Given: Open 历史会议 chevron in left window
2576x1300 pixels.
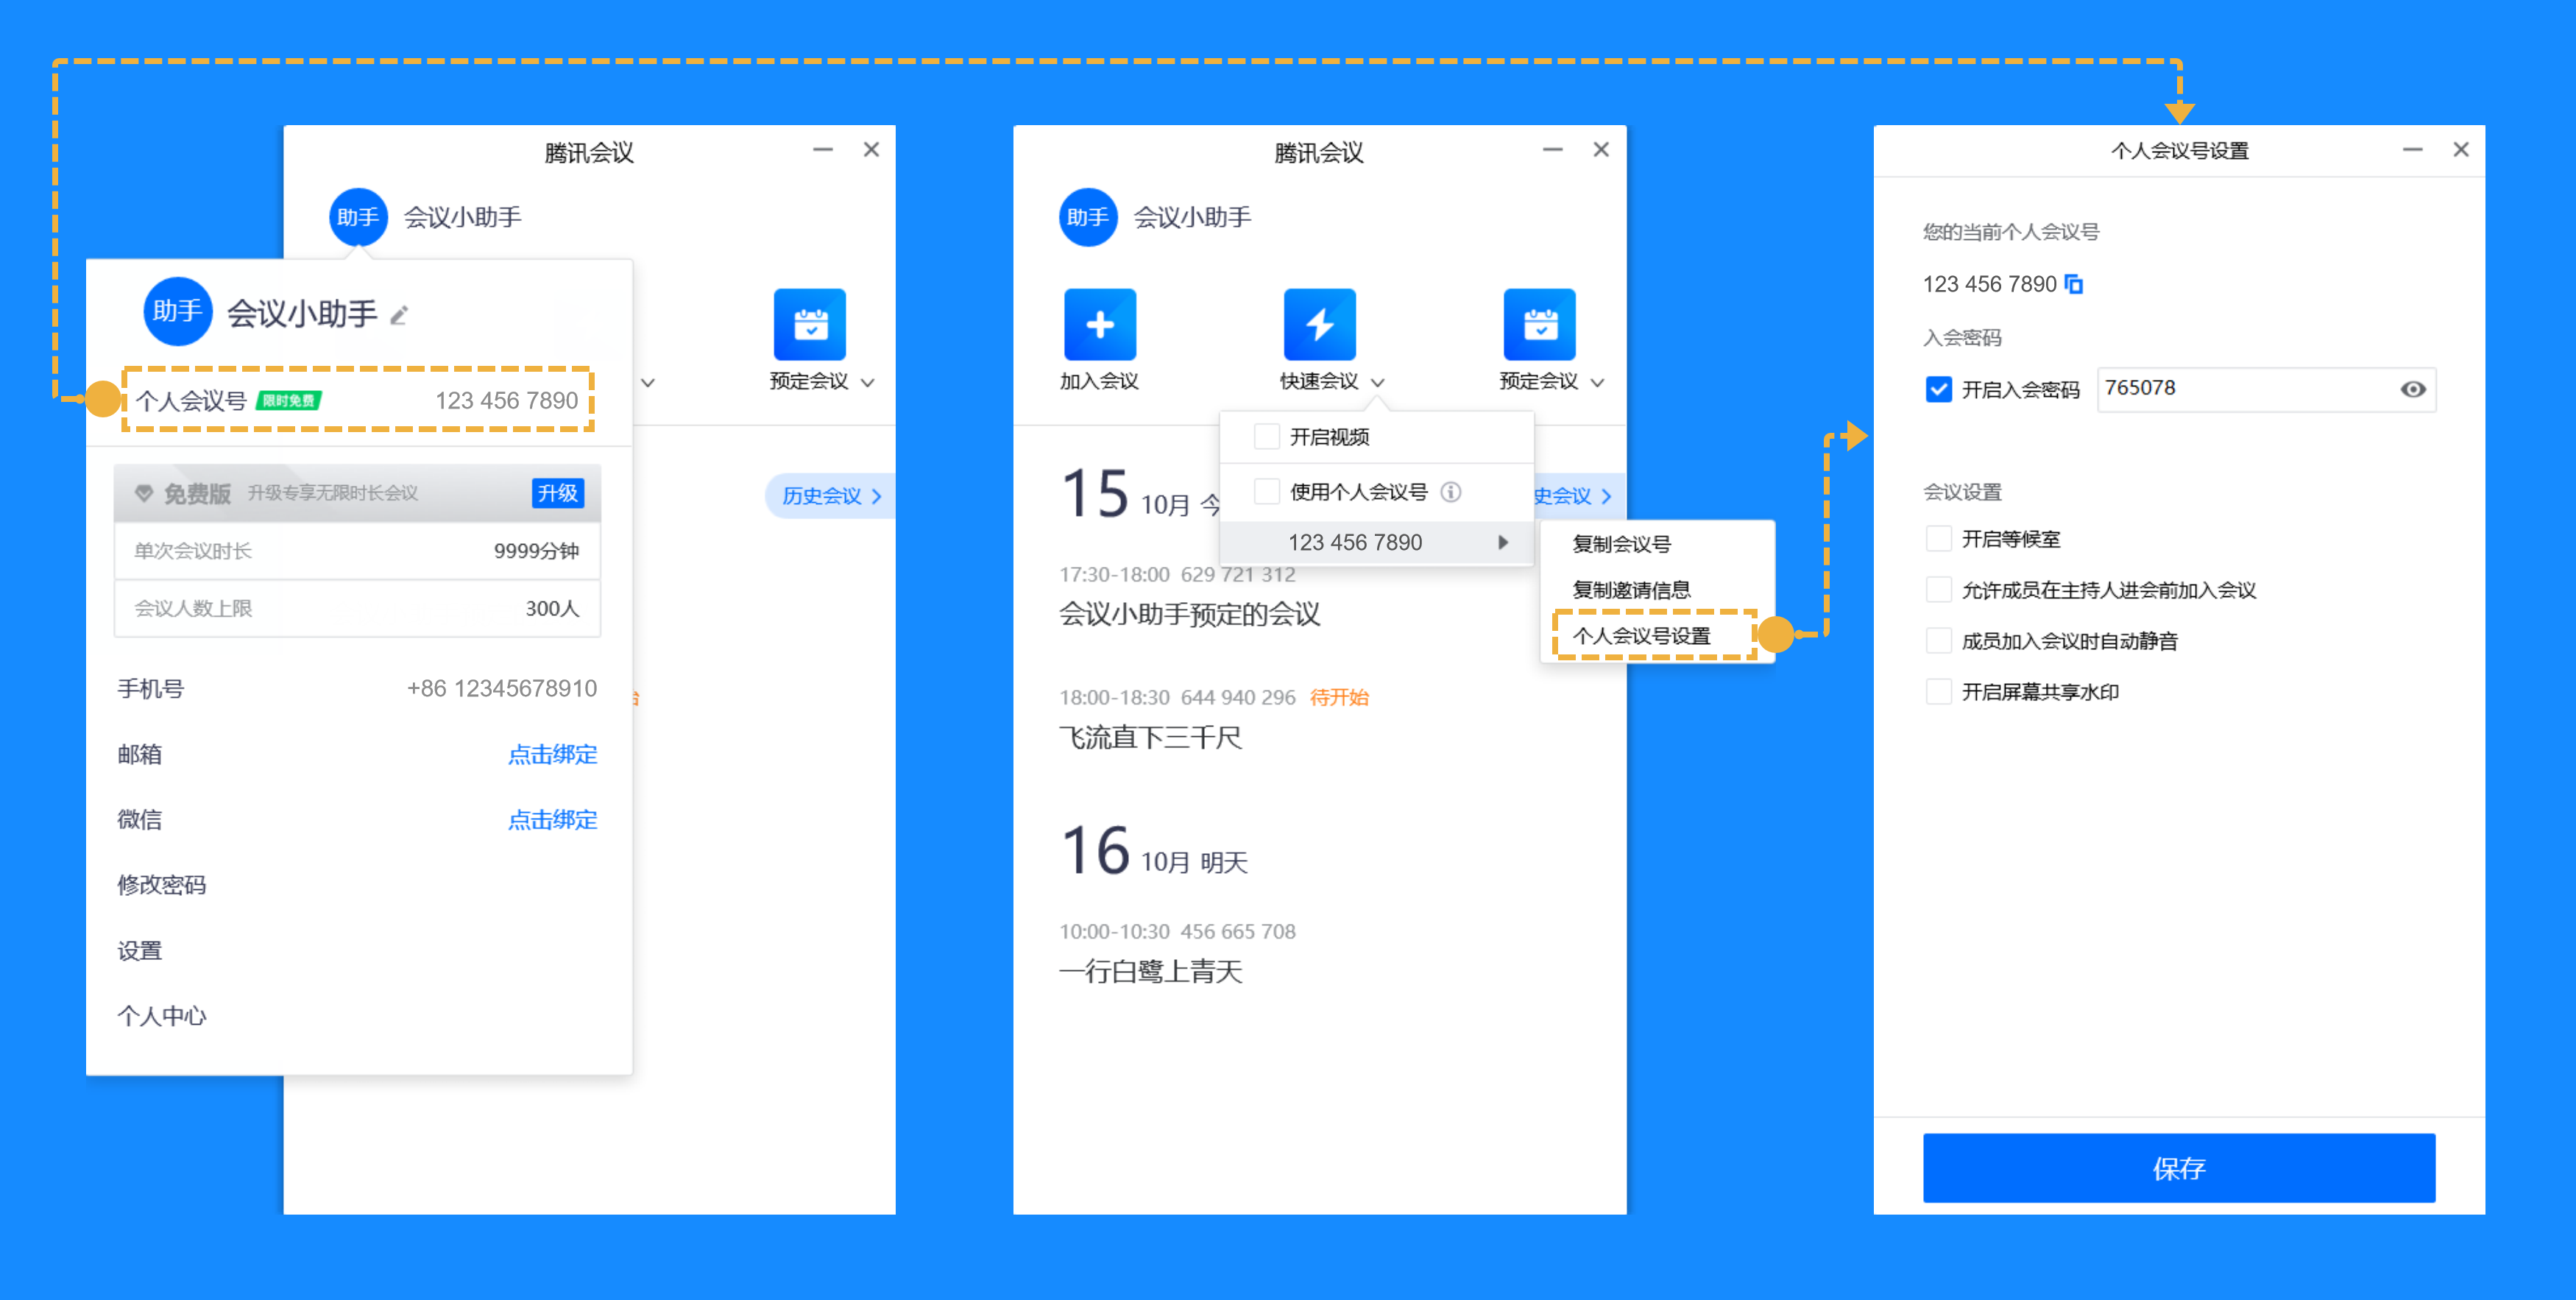Looking at the screenshot, I should pos(877,496).
